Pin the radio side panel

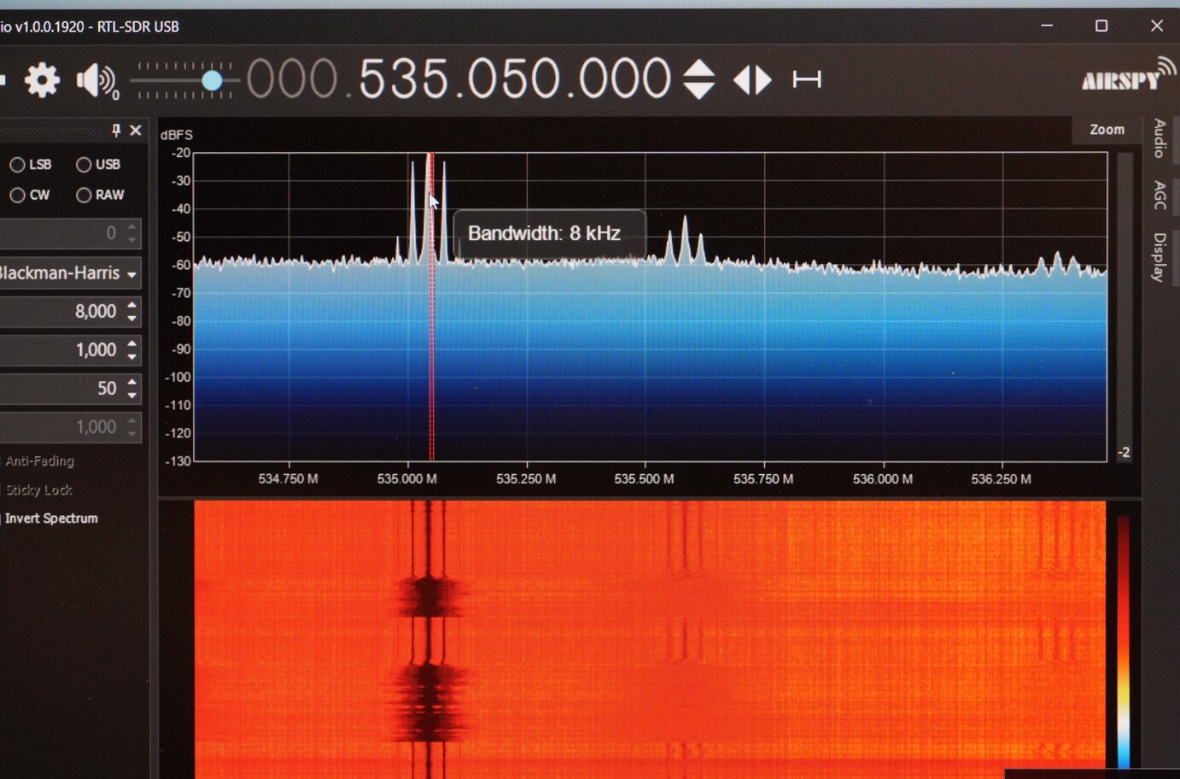[x=116, y=130]
